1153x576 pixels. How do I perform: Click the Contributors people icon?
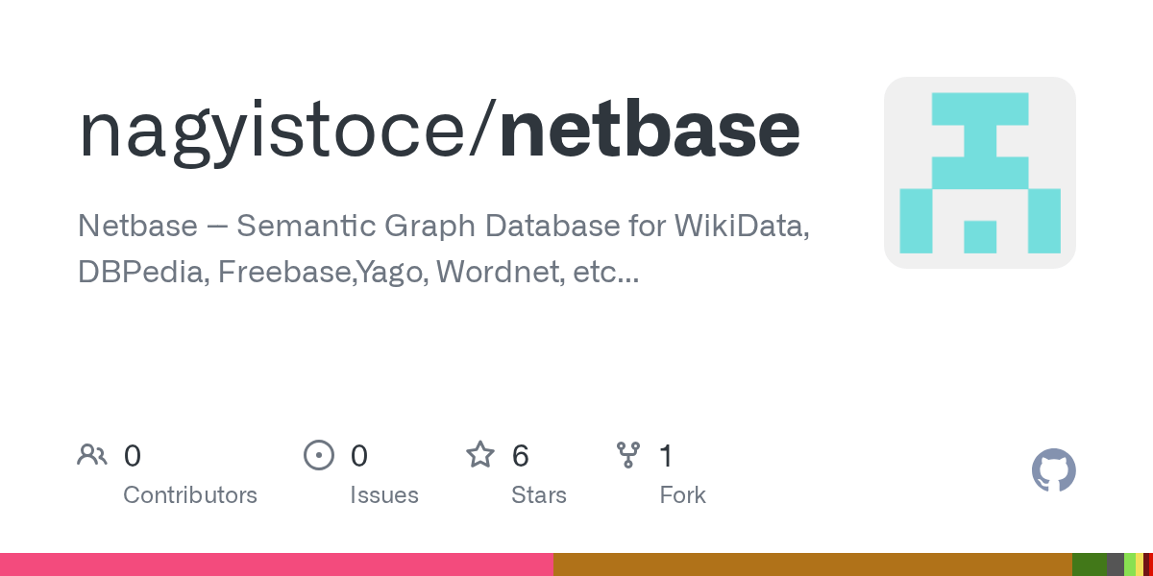point(92,455)
